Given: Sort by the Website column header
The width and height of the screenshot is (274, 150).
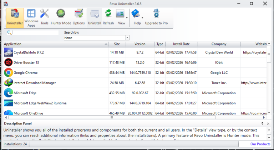Looking at the screenshot, I should point(254,44).
